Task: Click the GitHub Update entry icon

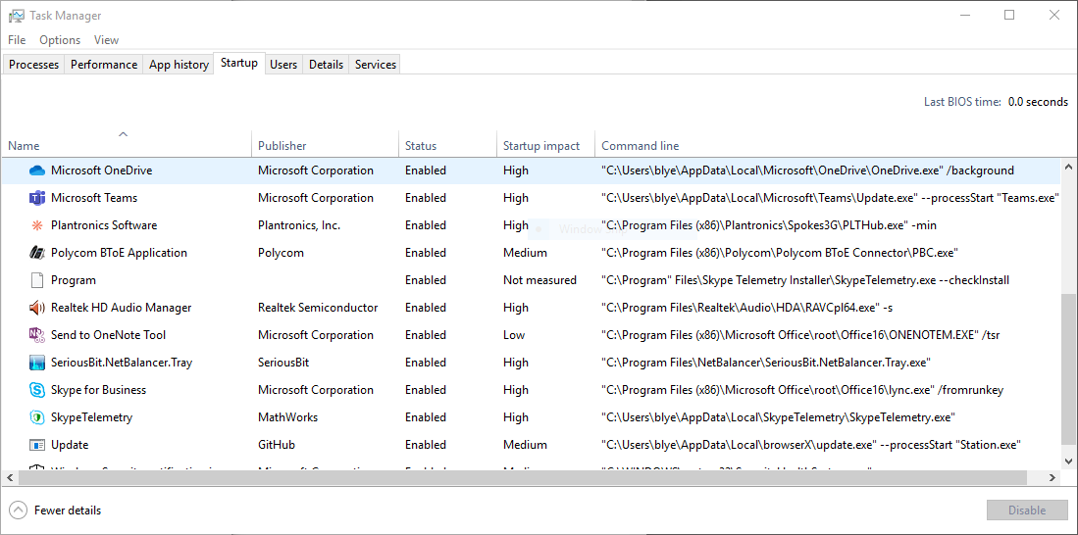Action: [x=37, y=445]
